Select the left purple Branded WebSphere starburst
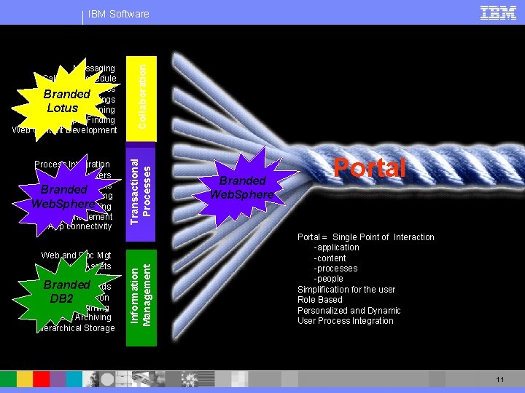This screenshot has height=393, width=525. [x=66, y=196]
